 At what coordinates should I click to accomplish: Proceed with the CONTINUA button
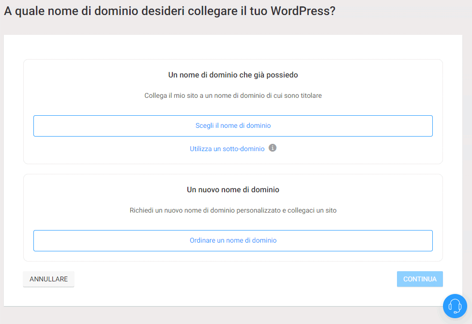pos(420,279)
